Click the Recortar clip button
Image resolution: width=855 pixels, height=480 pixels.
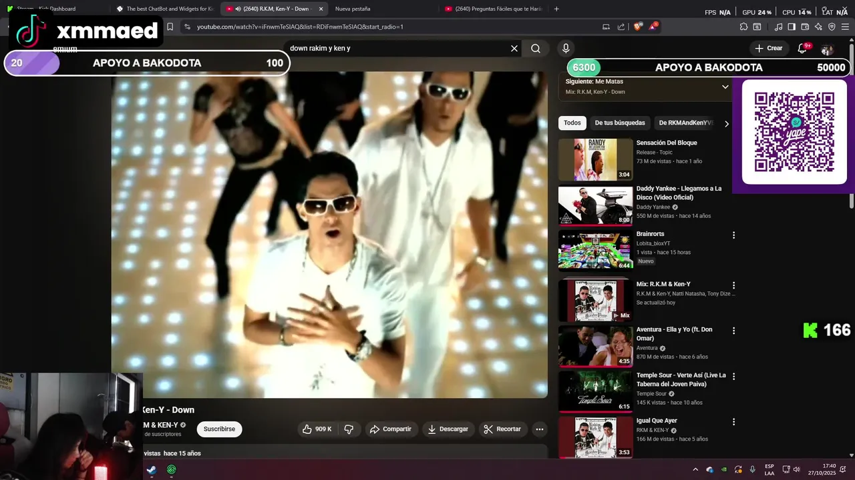pos(502,429)
